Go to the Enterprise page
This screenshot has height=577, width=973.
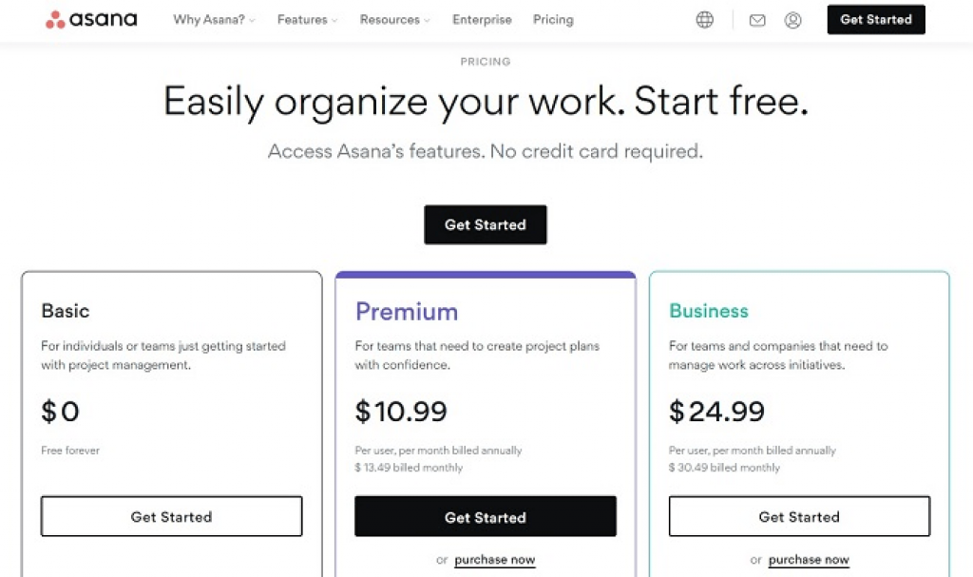pyautogui.click(x=482, y=20)
